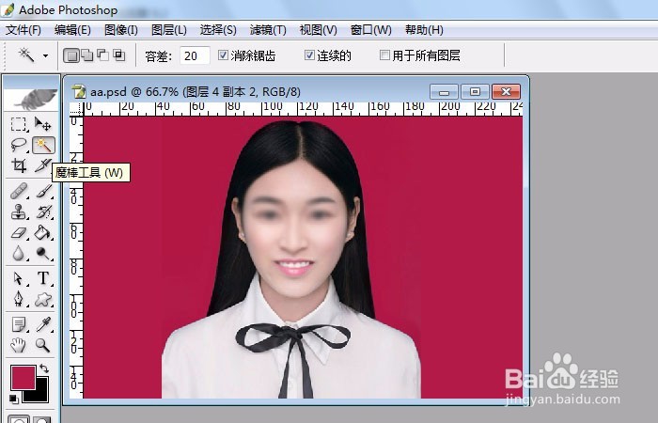Choose Subtract from Selection mode
The image size is (658, 423).
click(x=102, y=55)
